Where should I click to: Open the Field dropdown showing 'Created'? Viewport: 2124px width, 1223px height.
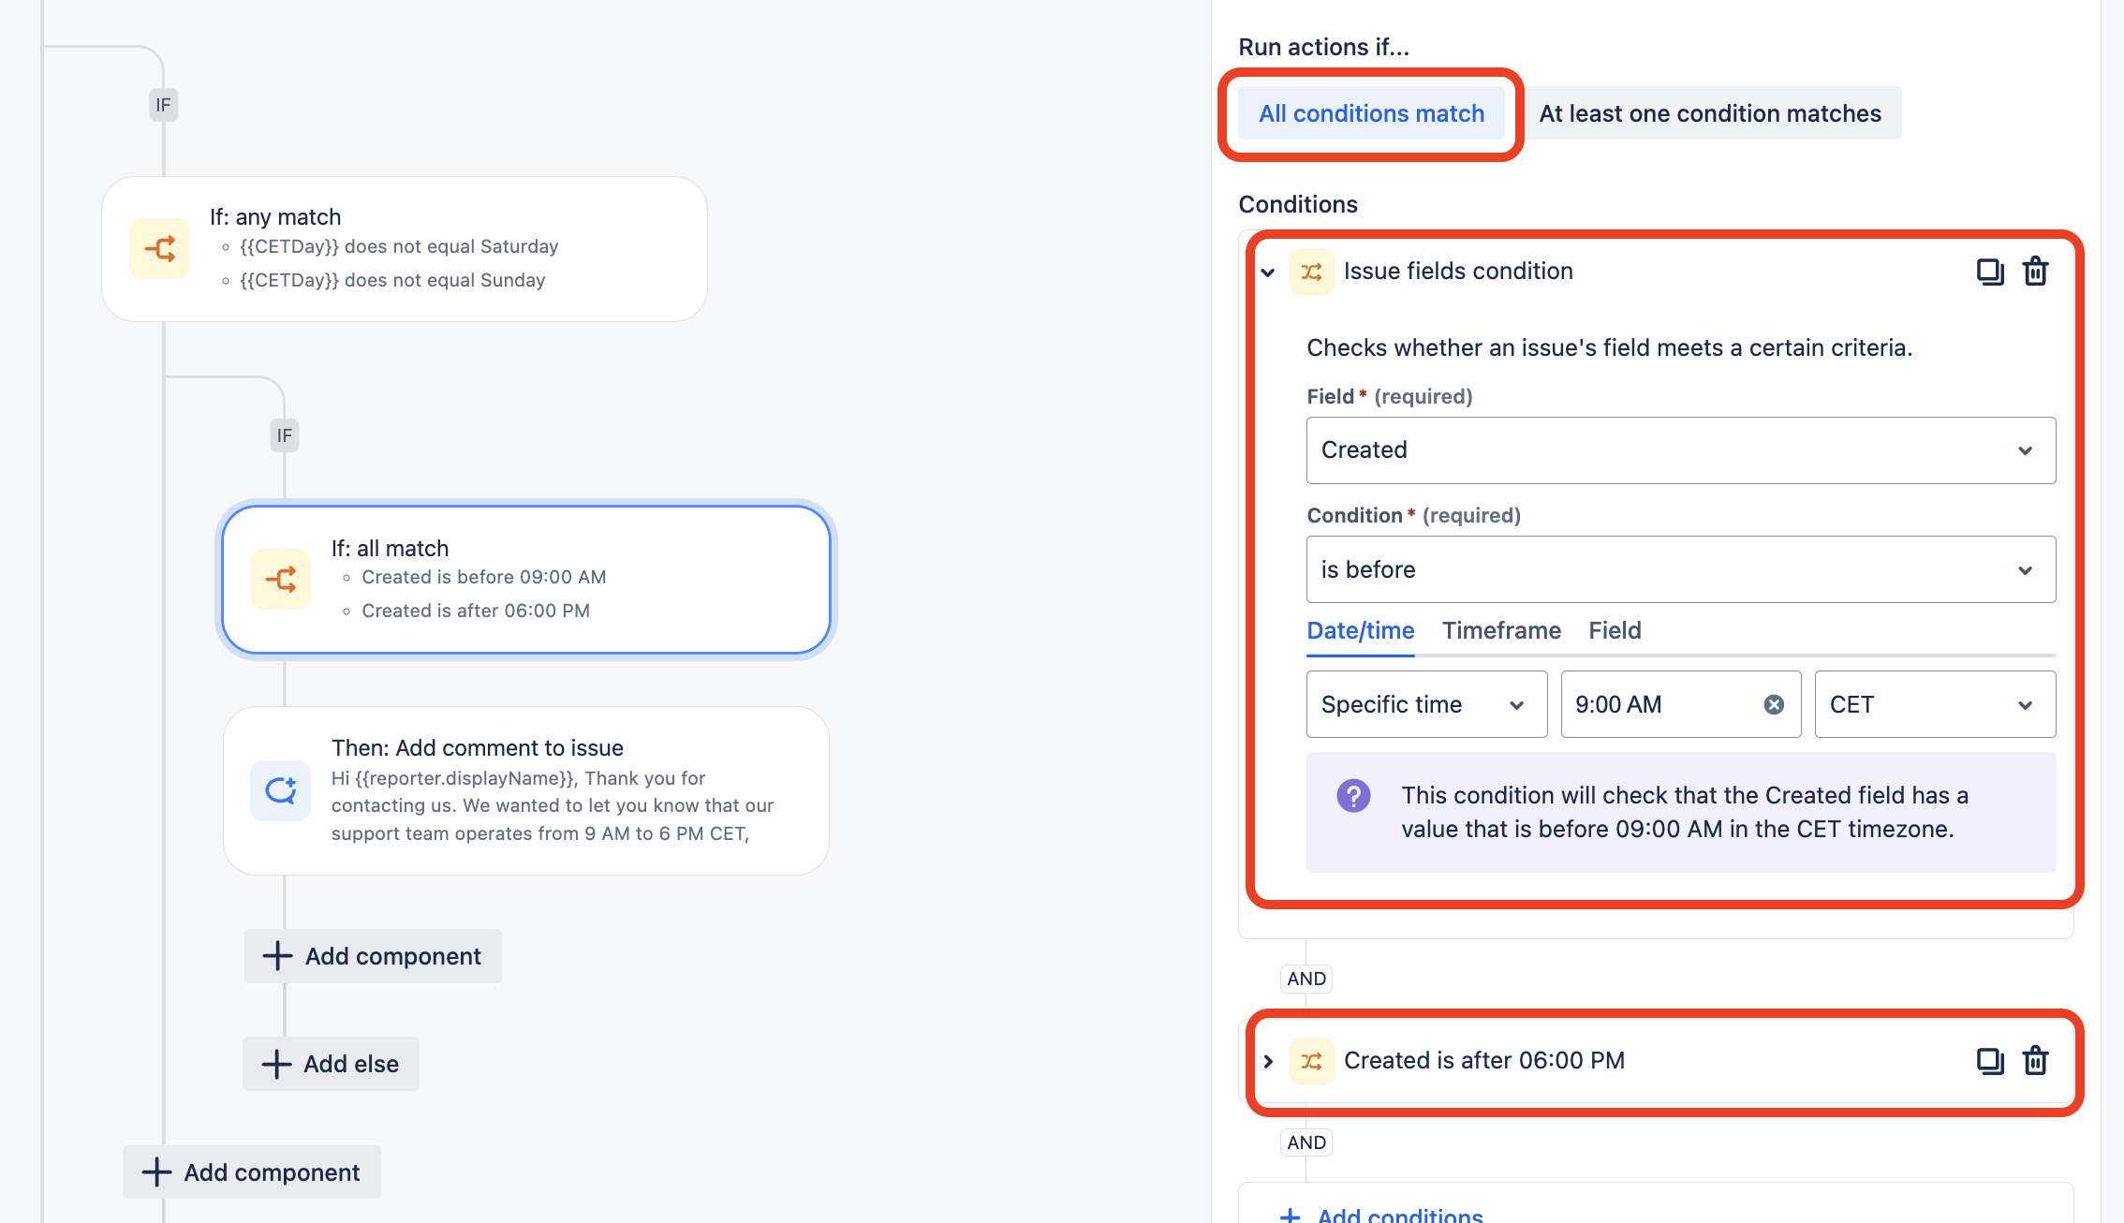pyautogui.click(x=1679, y=450)
